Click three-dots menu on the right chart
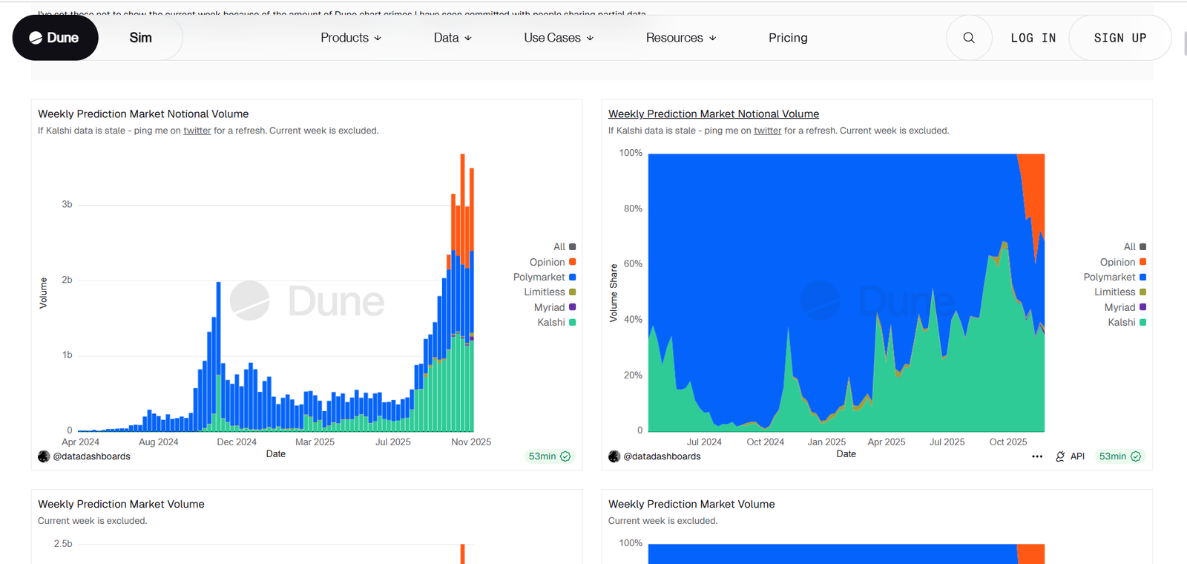Screen dimensions: 1187x564 coord(1037,456)
